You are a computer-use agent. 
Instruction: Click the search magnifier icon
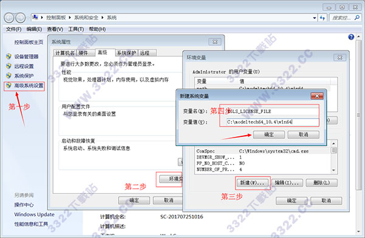[x=357, y=18]
